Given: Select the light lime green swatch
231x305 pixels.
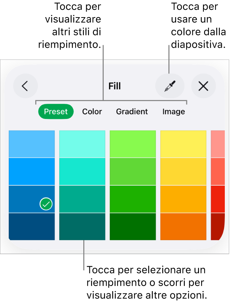Looking at the screenshot, I should [133, 144].
